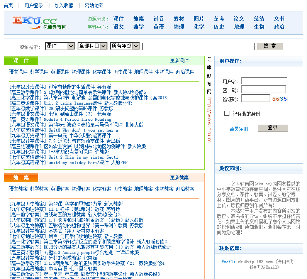
Task: Open the 英语教案 link
Action: coord(60,189)
